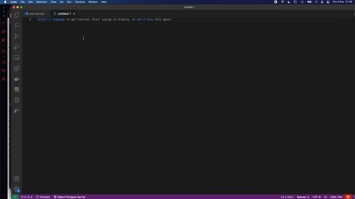Image resolution: width=355 pixels, height=199 pixels.
Task: Click the don't show link
Action: (x=145, y=19)
